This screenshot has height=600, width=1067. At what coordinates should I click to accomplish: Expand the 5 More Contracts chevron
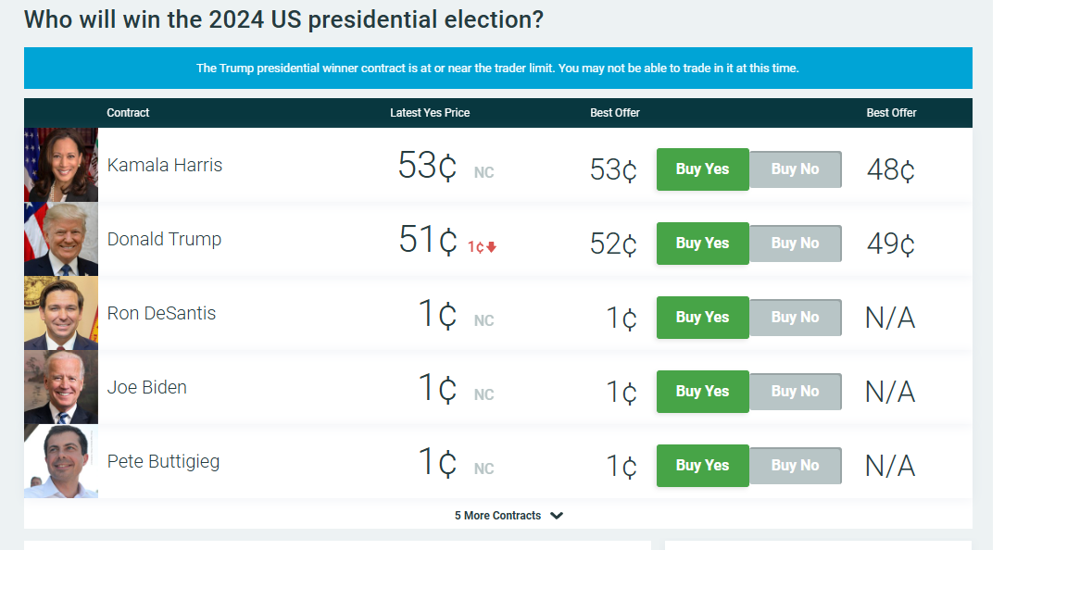557,516
